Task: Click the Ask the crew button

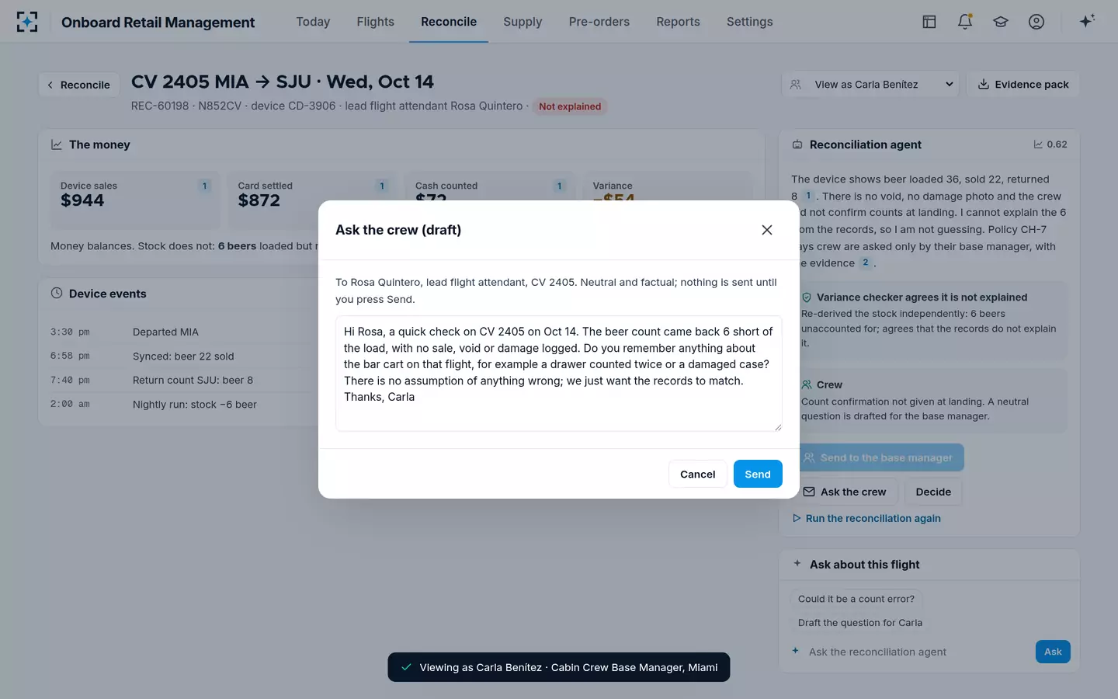Action: tap(845, 492)
